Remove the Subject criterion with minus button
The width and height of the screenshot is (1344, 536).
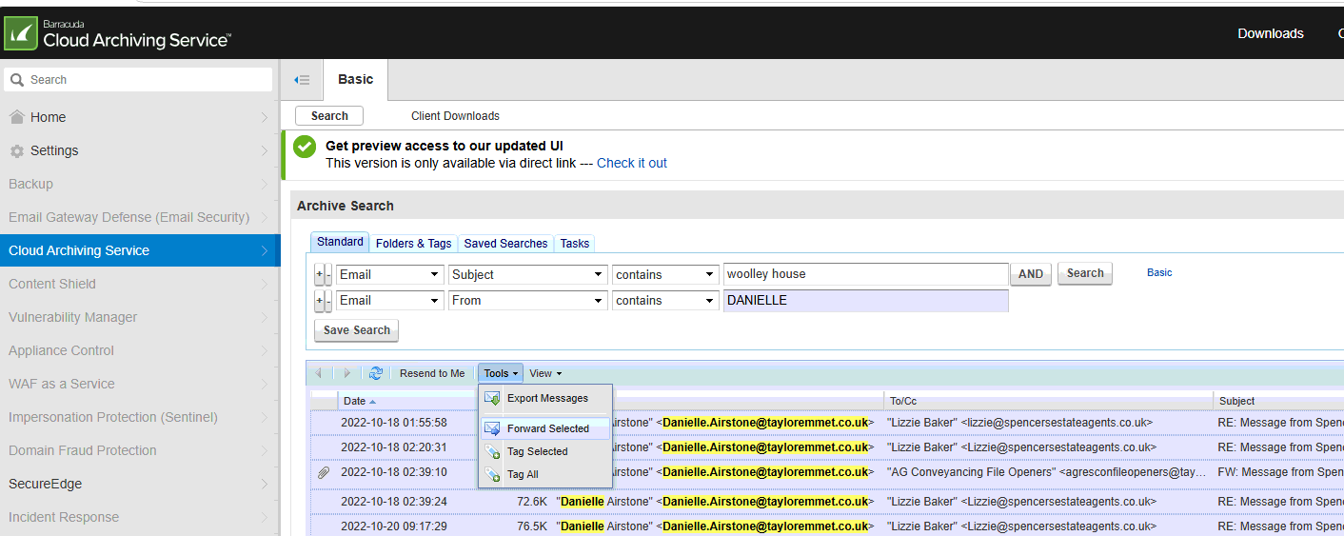click(x=328, y=274)
